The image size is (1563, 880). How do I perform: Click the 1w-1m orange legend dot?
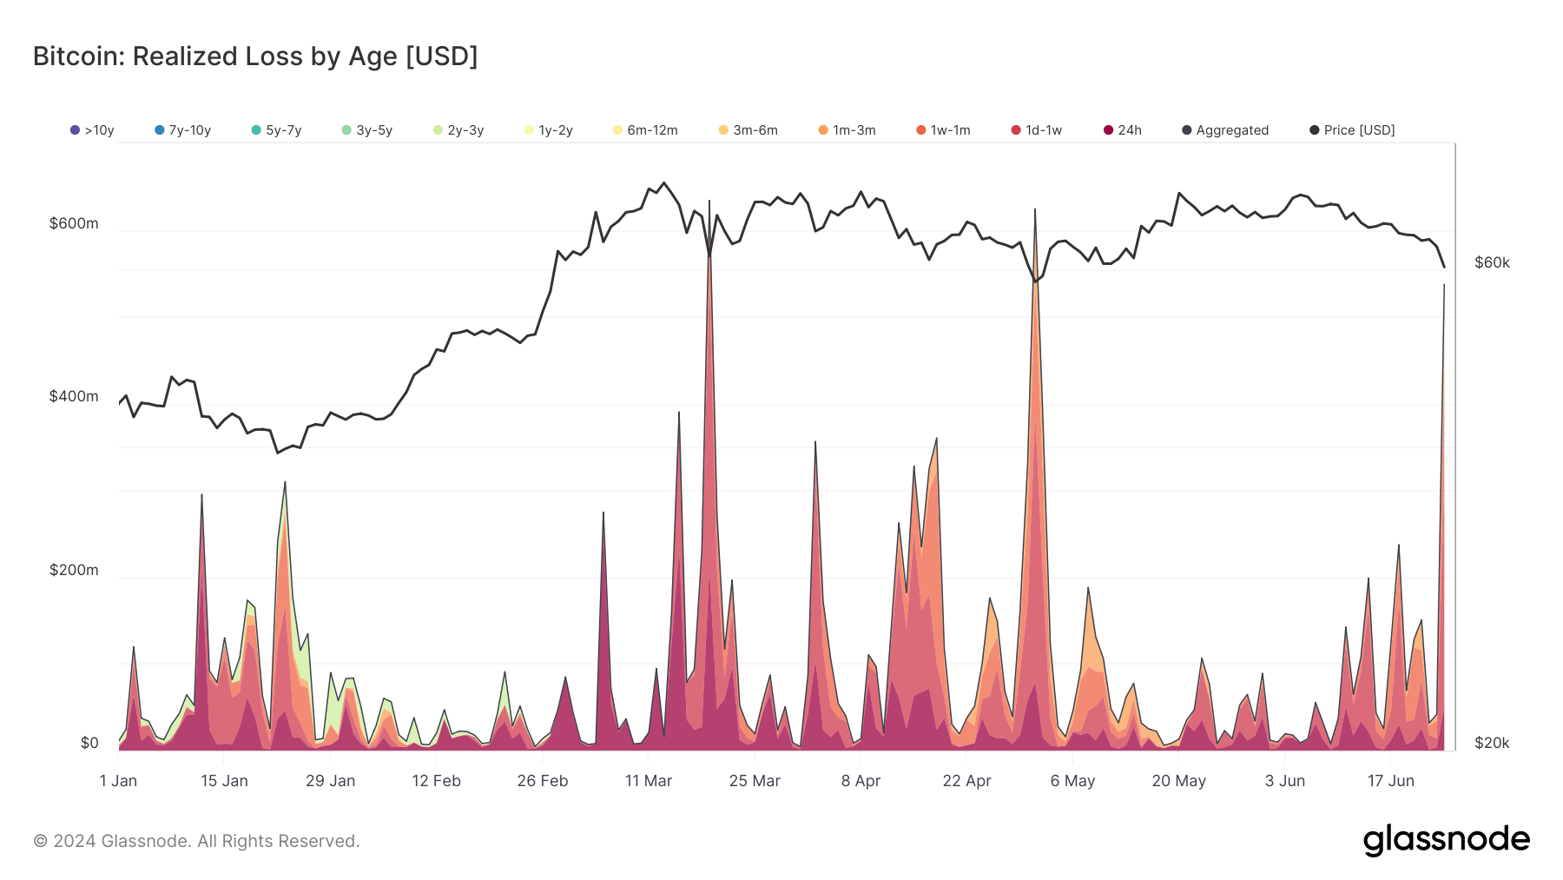921,130
